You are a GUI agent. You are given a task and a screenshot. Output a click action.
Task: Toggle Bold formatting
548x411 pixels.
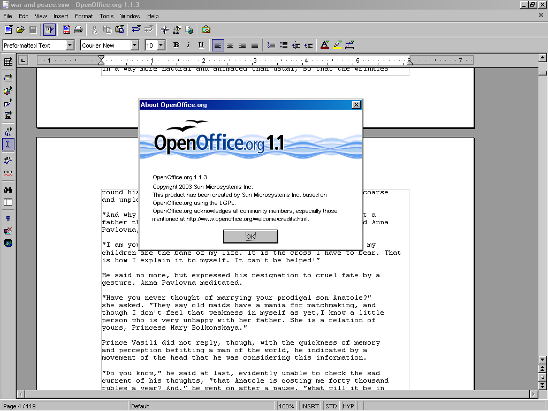coord(176,45)
